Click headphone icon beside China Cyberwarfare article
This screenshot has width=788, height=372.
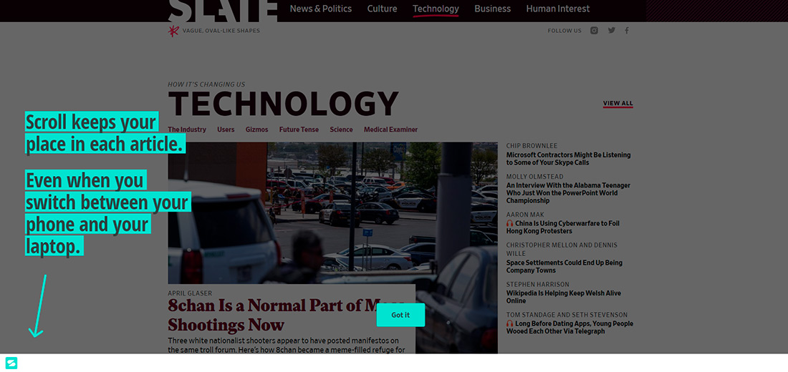510,223
